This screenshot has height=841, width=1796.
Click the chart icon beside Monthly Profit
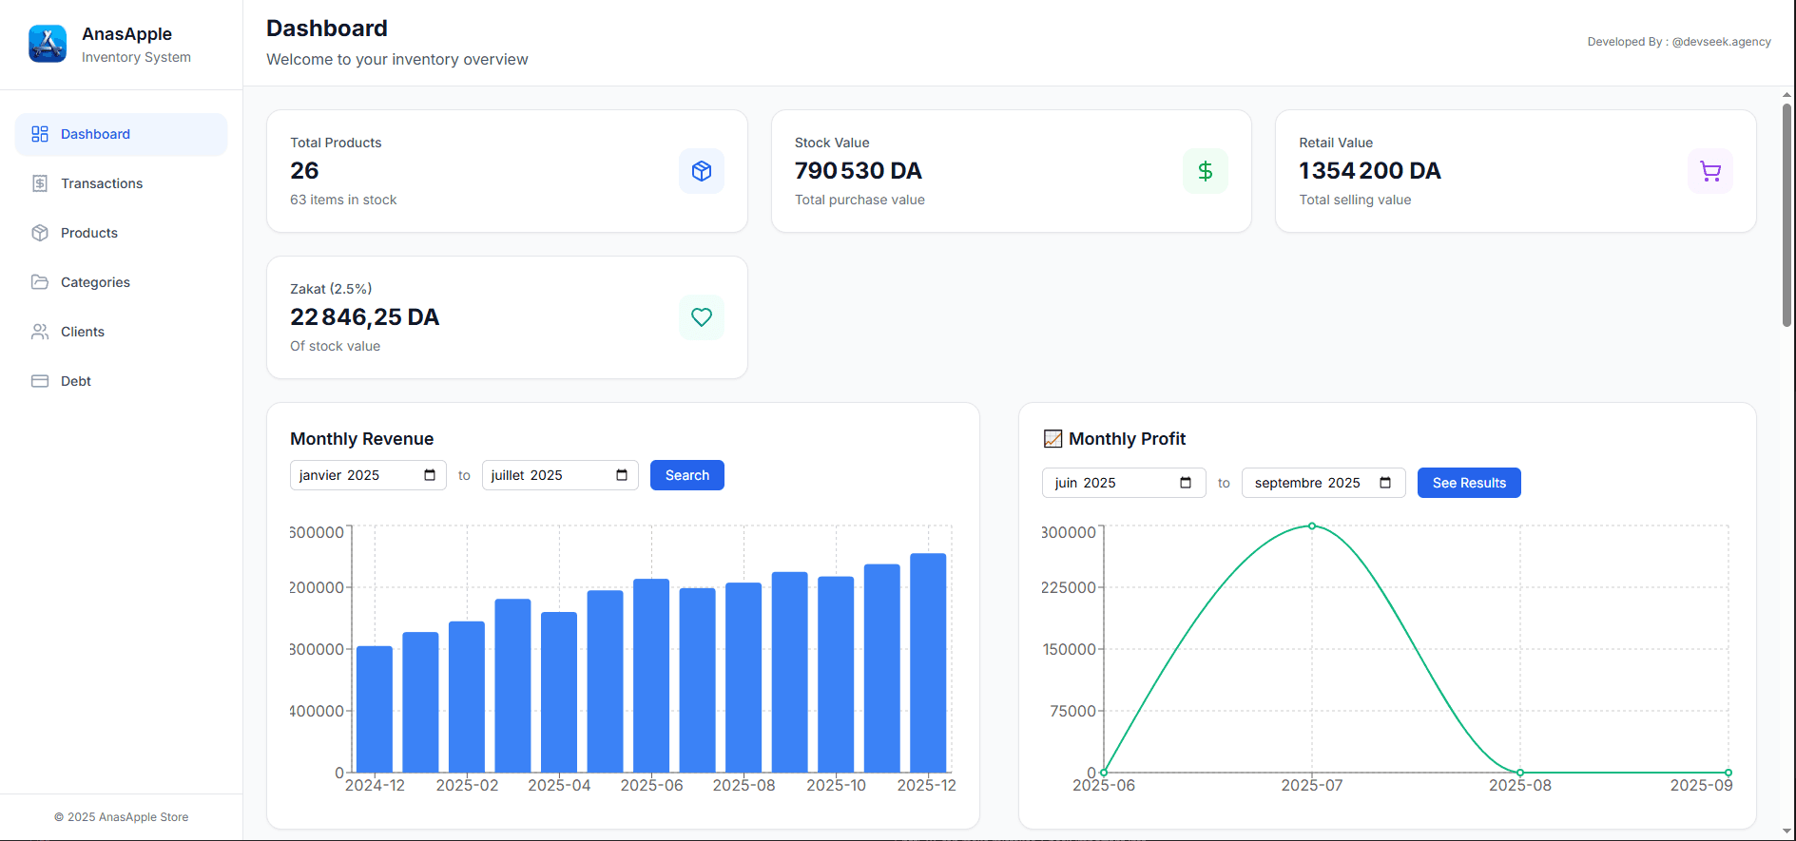pos(1052,439)
